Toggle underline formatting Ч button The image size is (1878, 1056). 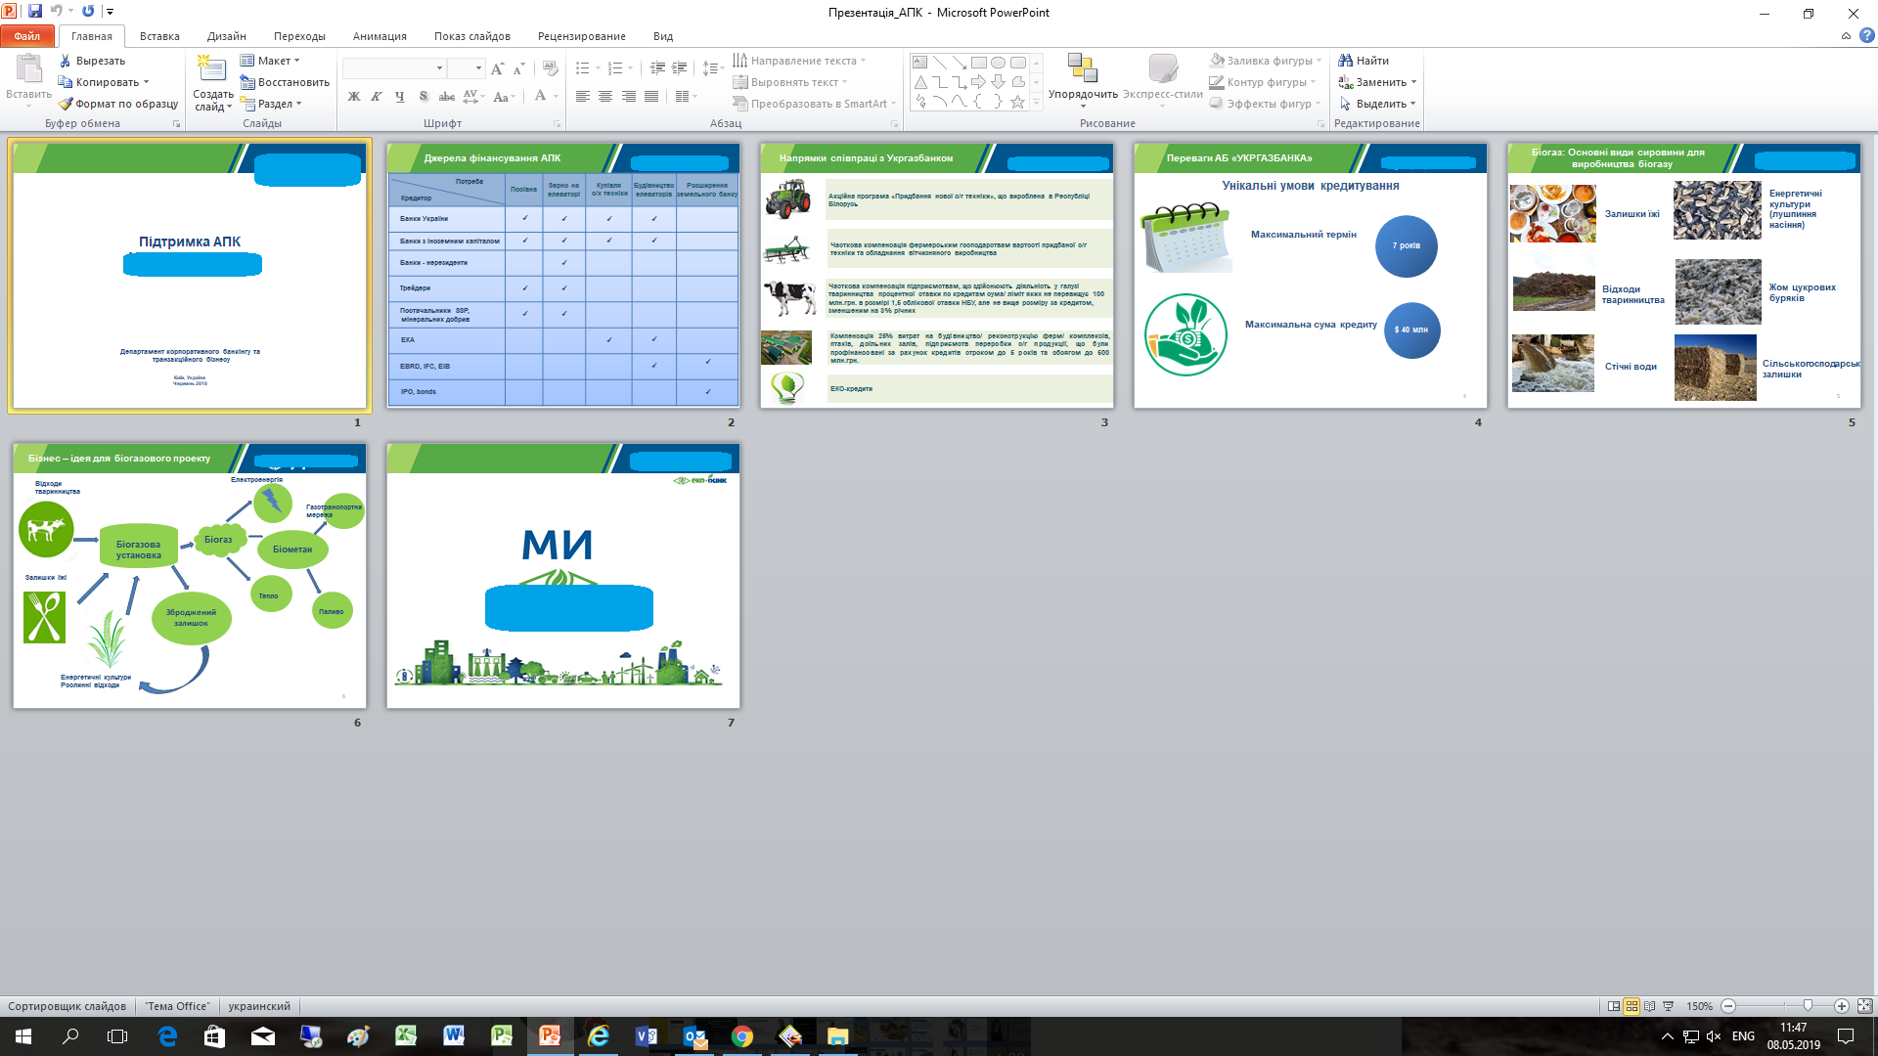pyautogui.click(x=400, y=97)
